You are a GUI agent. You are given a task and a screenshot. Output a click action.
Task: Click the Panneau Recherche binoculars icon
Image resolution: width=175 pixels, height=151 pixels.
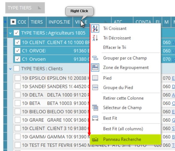[x=95, y=139]
